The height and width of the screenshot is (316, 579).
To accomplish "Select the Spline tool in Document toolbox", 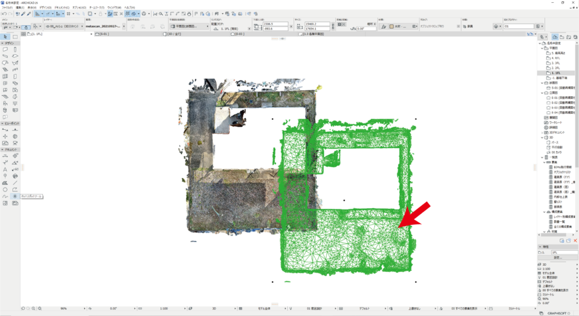I will click(x=5, y=196).
